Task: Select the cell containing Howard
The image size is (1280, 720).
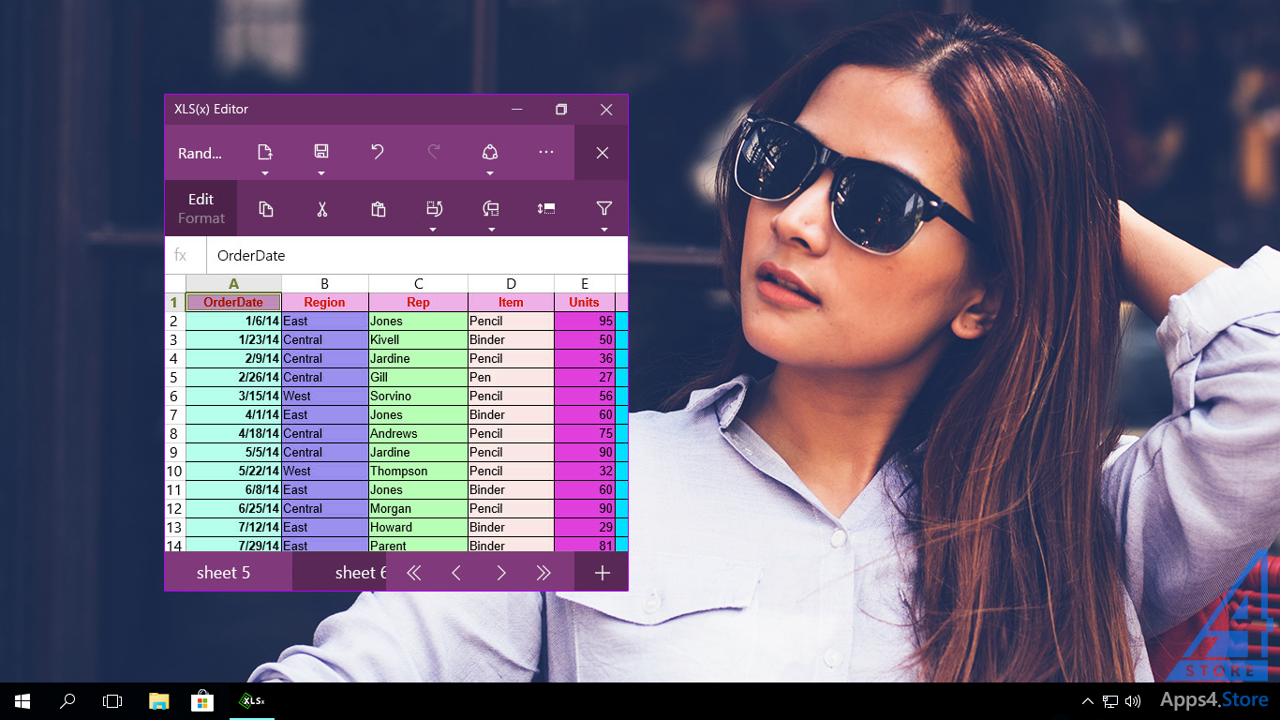Action: (418, 527)
